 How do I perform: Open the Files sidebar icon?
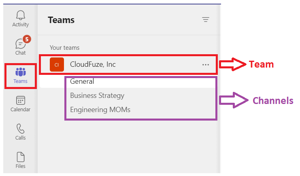pyautogui.click(x=21, y=157)
